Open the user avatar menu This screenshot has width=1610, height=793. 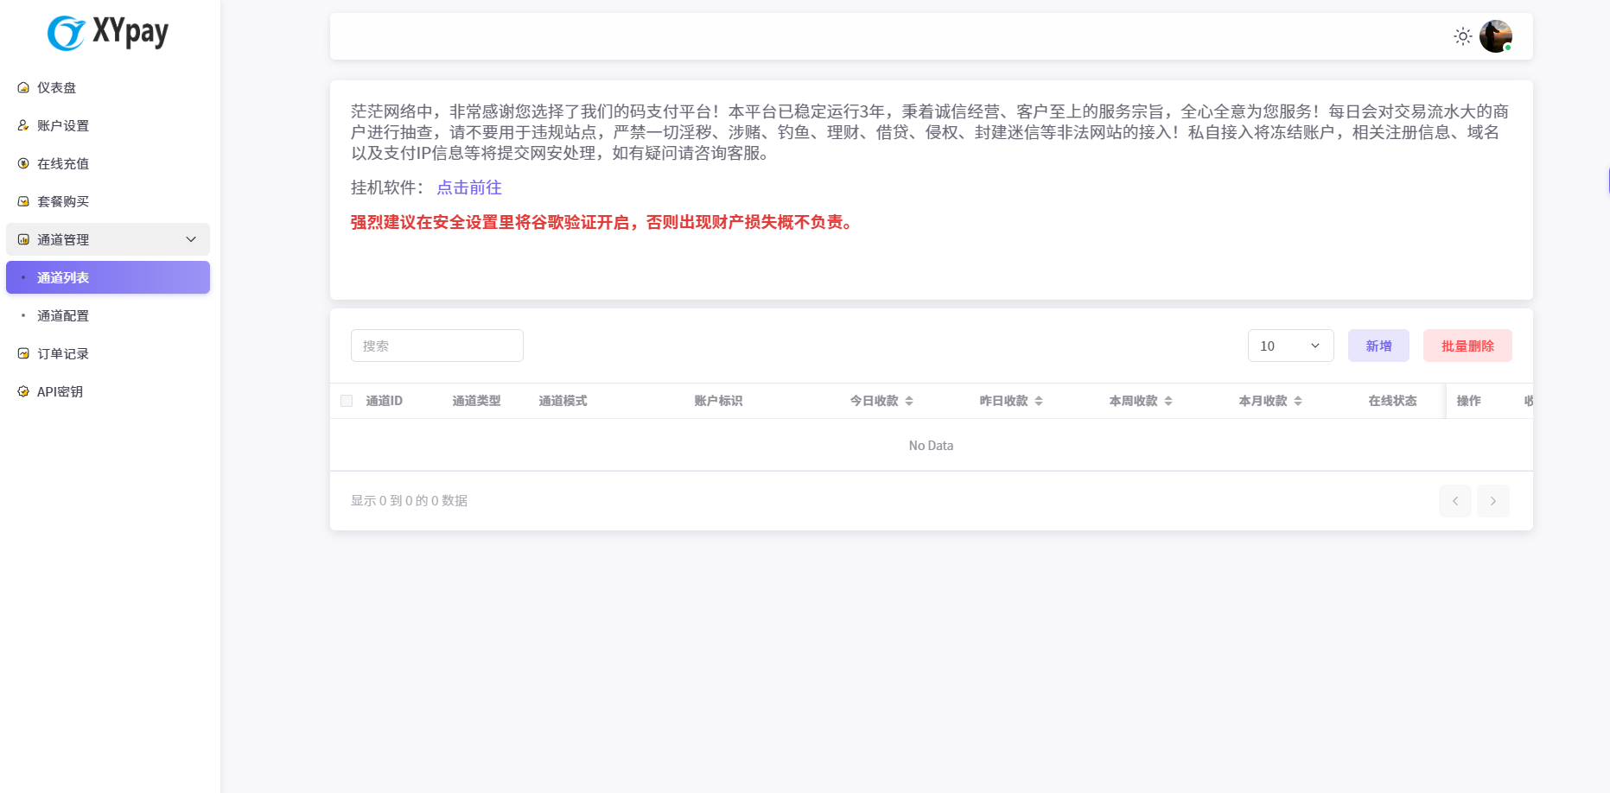(1495, 36)
